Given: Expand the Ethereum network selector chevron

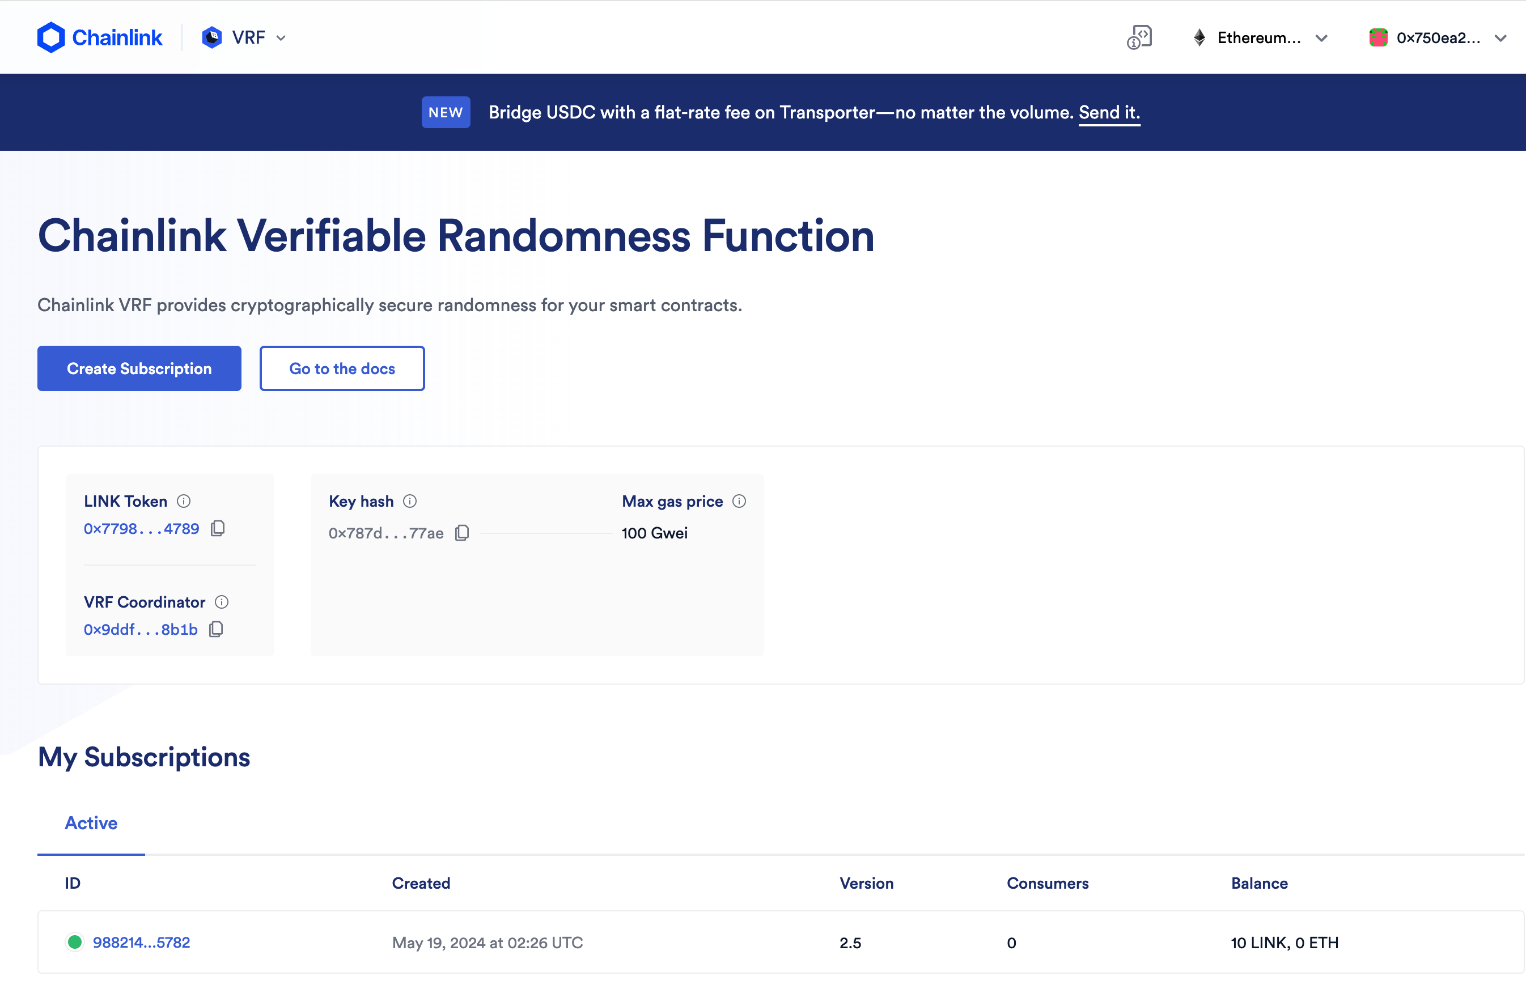Looking at the screenshot, I should tap(1321, 38).
